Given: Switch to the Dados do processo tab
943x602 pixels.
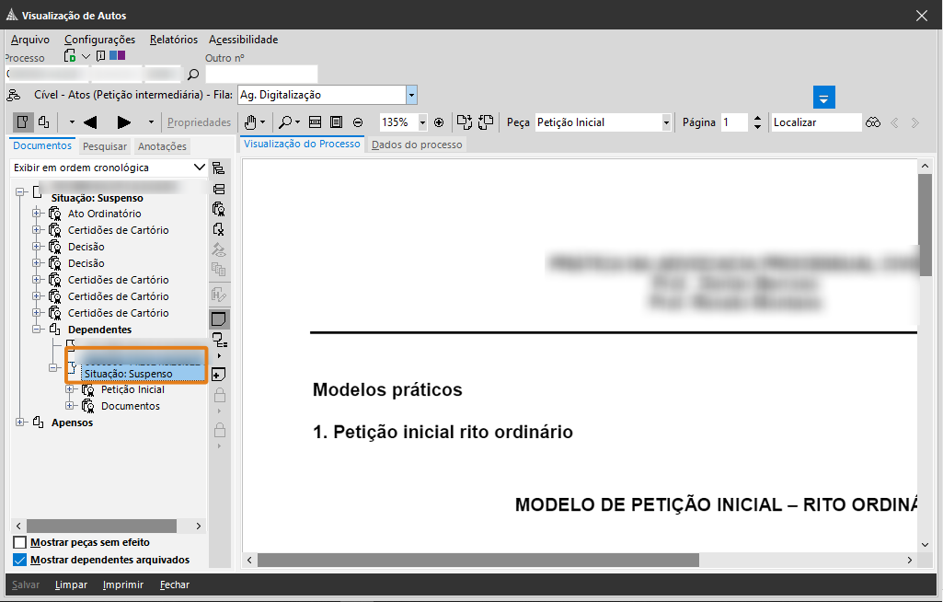Looking at the screenshot, I should pyautogui.click(x=417, y=145).
